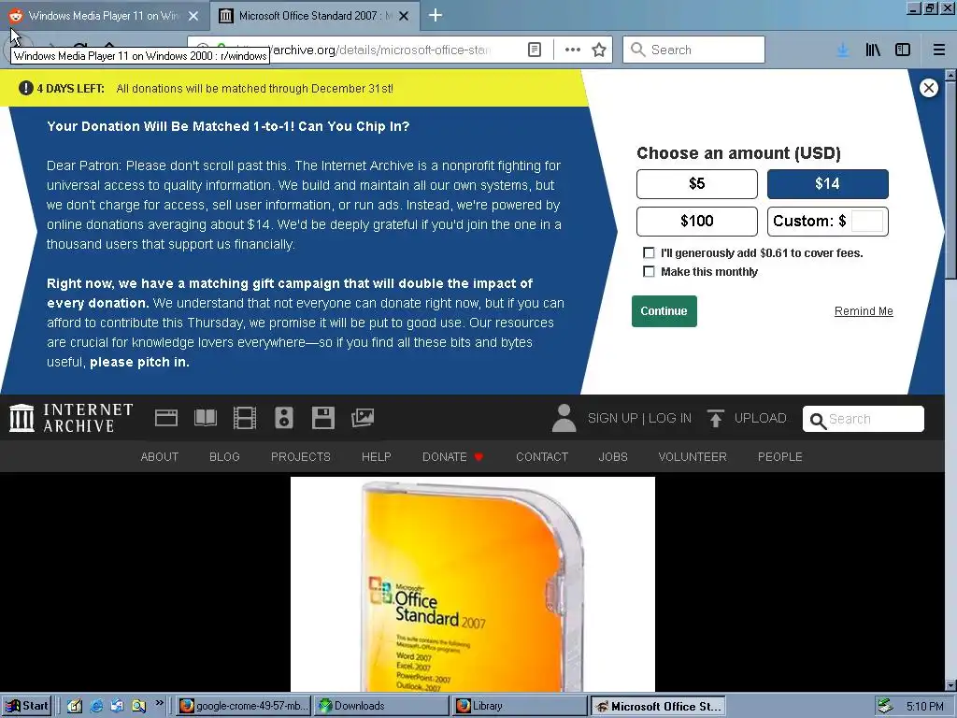The width and height of the screenshot is (957, 718).
Task: Click the Upload arrow icon
Action: point(715,418)
